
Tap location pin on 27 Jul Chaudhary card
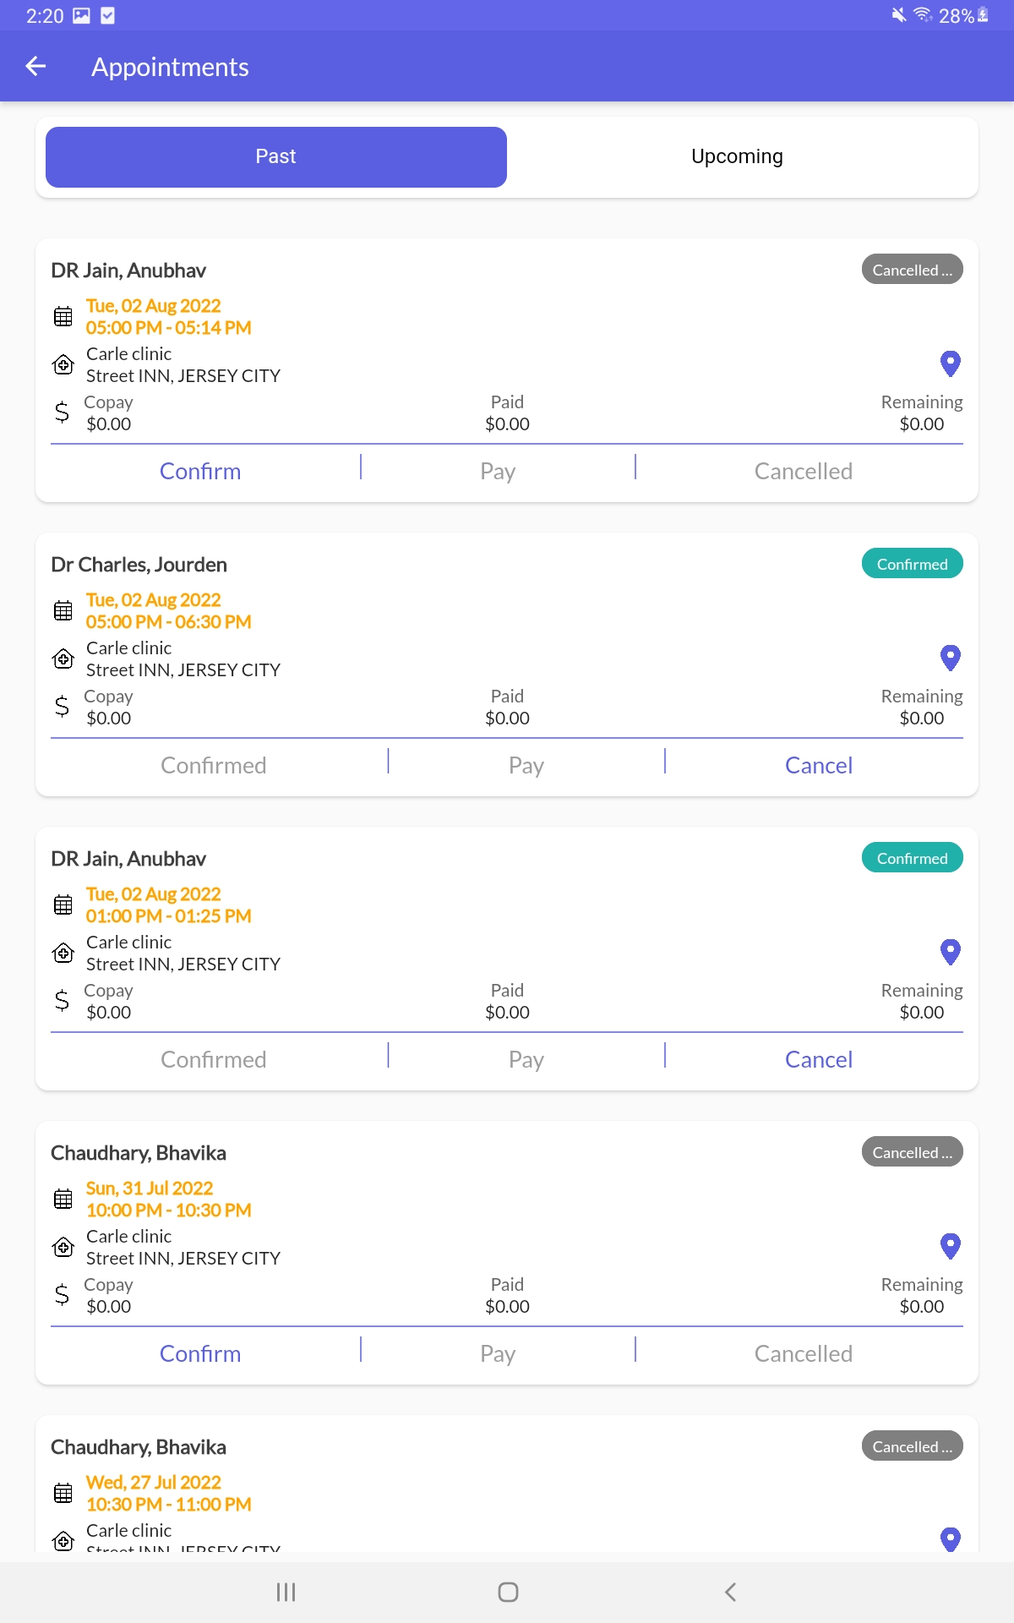951,1539
